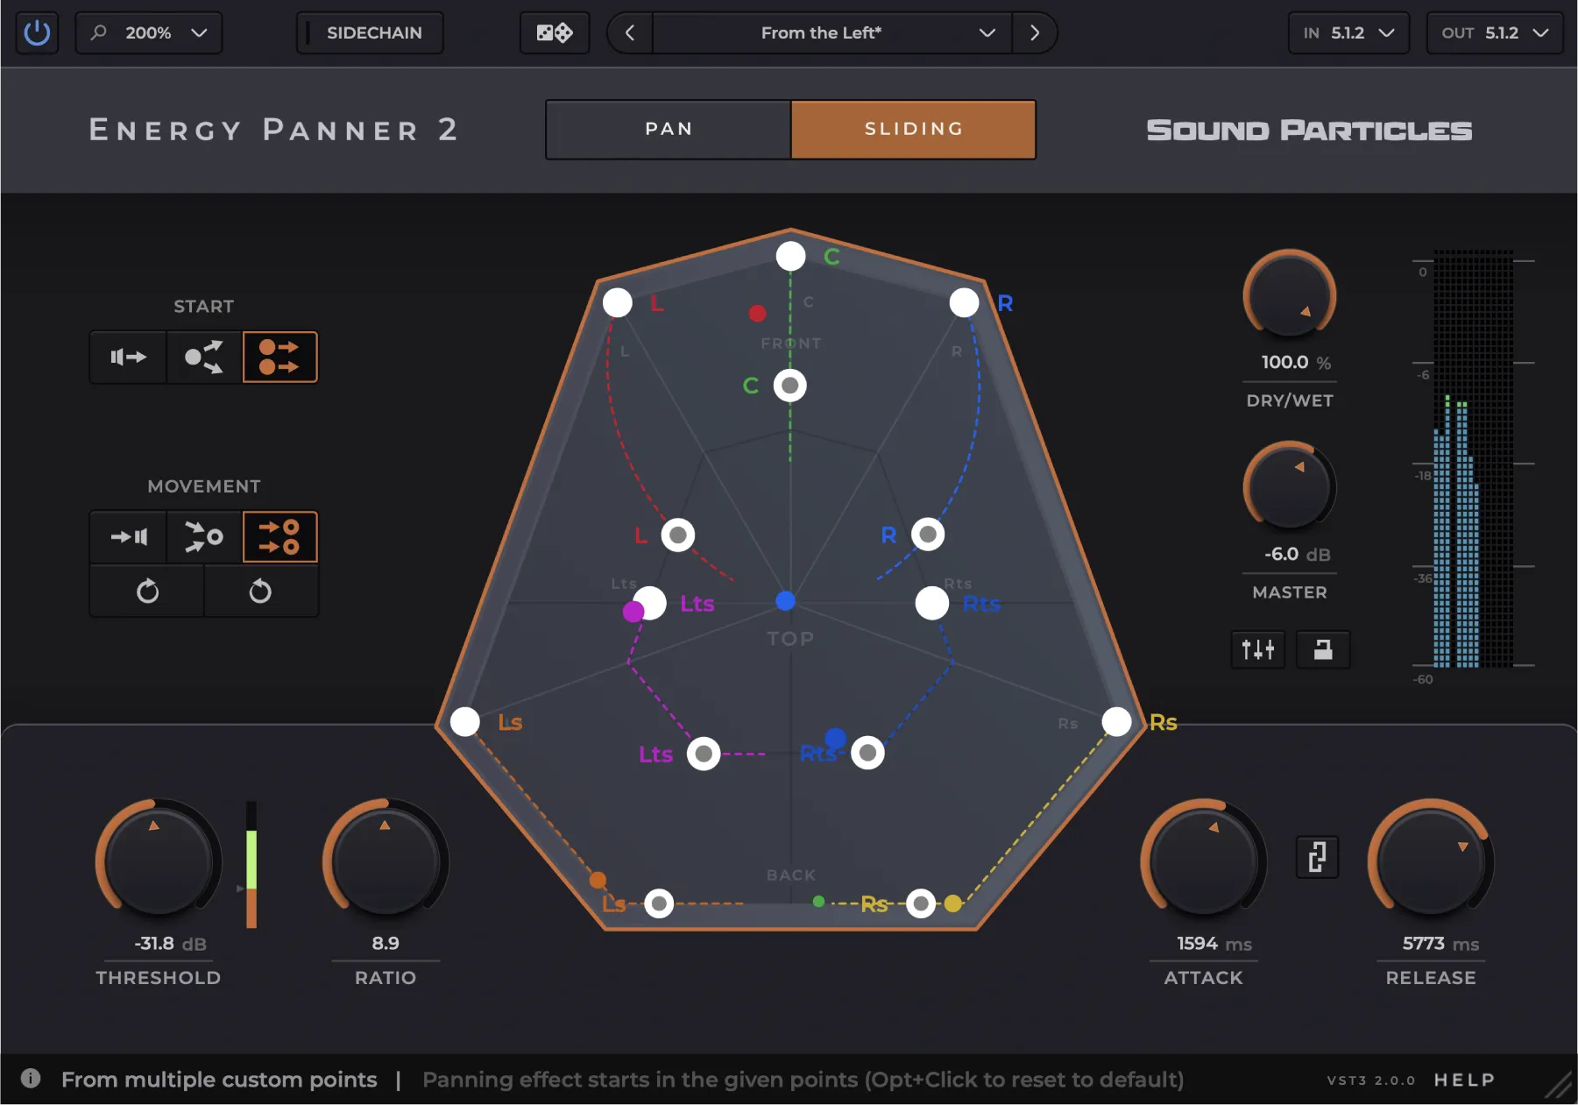The width and height of the screenshot is (1578, 1105).
Task: Click the 1594 ms attack value
Action: click(x=1214, y=944)
